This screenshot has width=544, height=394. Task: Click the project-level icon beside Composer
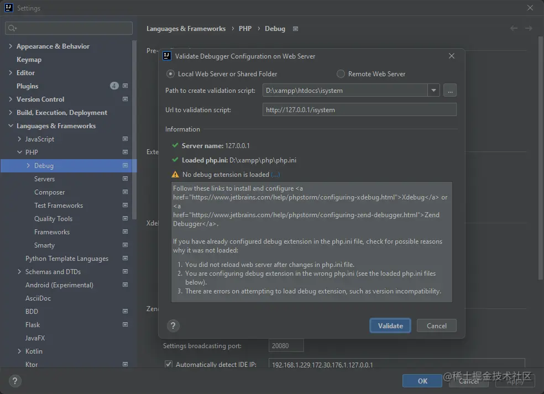(125, 192)
